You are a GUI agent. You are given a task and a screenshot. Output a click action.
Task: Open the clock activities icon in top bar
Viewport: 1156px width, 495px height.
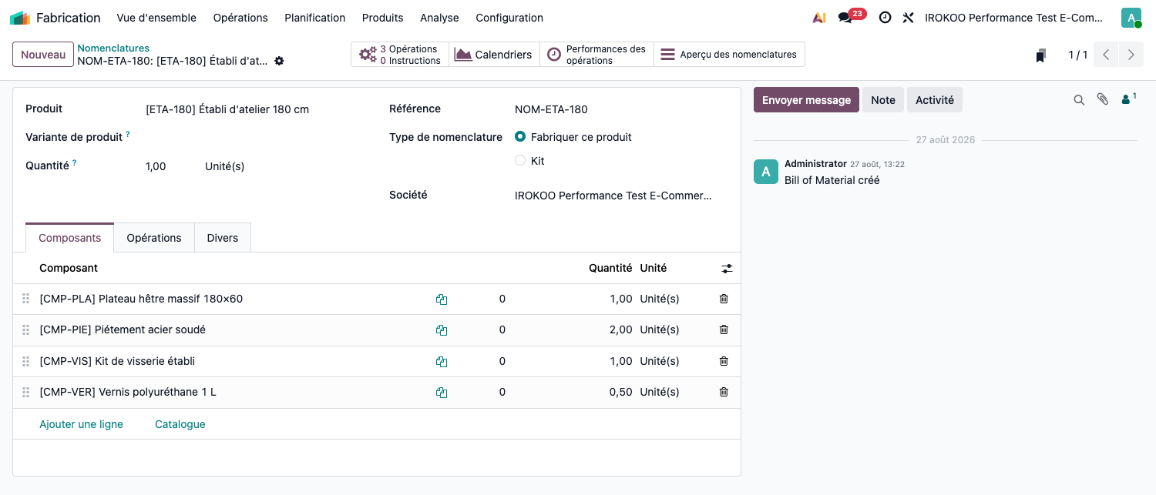coord(885,18)
